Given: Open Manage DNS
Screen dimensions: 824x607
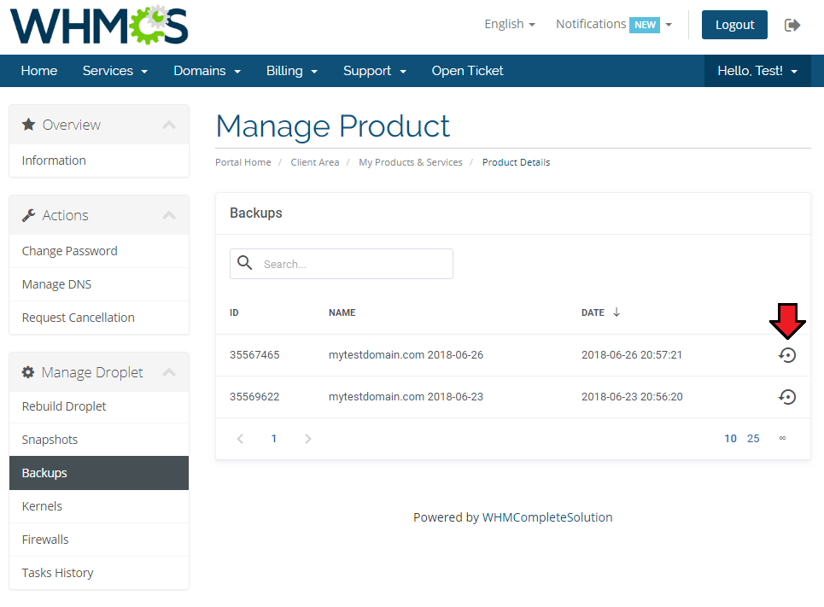Looking at the screenshot, I should click(x=99, y=284).
